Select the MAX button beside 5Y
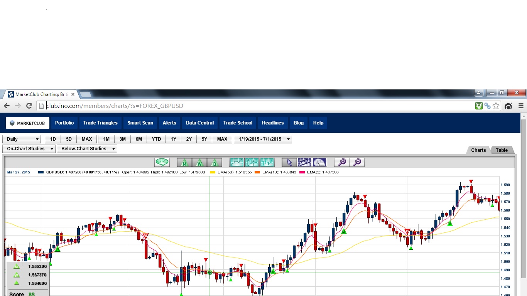527x296 pixels. coord(222,139)
